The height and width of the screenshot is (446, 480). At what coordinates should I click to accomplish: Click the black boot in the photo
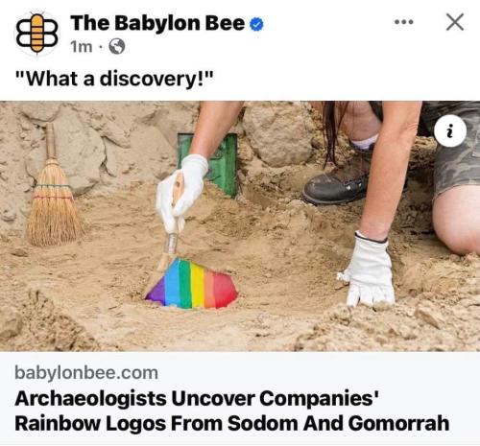pyautogui.click(x=336, y=185)
